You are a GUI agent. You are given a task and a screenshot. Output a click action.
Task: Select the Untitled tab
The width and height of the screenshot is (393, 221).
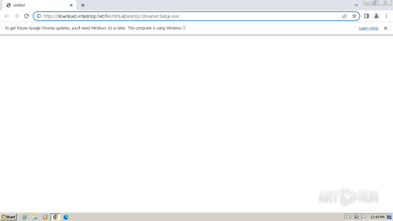(39, 5)
